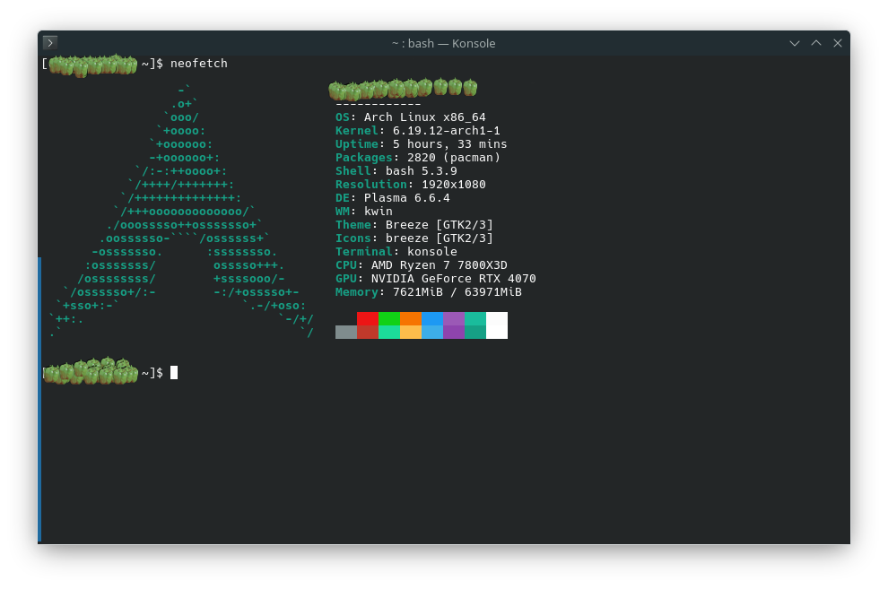Click the dark red color block

click(368, 332)
